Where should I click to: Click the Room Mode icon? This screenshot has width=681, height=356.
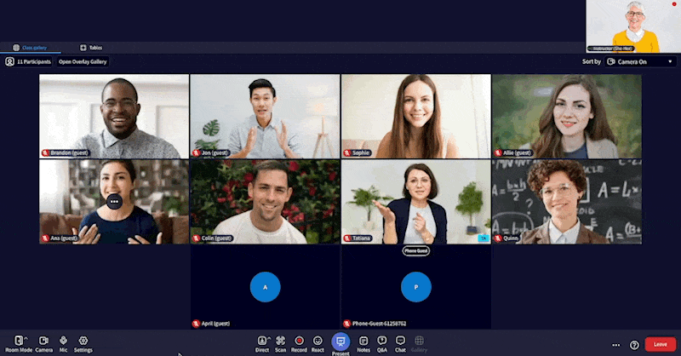click(19, 341)
